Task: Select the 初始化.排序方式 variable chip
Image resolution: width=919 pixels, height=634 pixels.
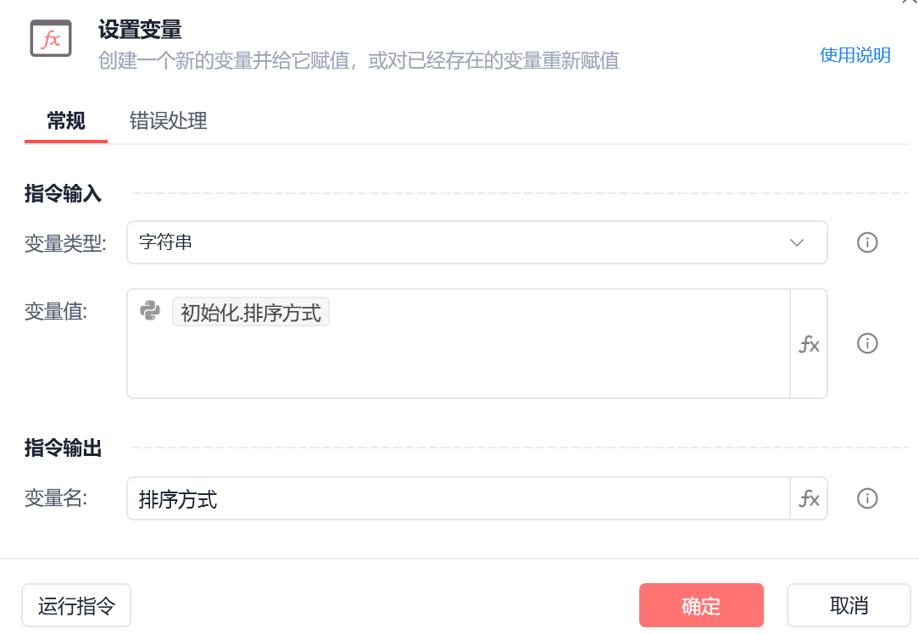Action: 251,312
